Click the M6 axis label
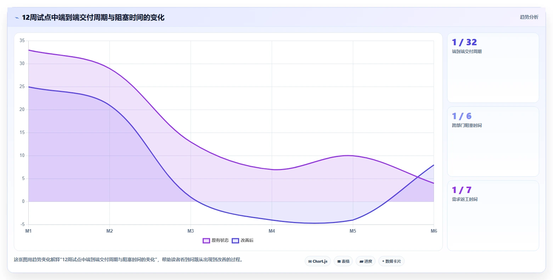 pos(434,231)
